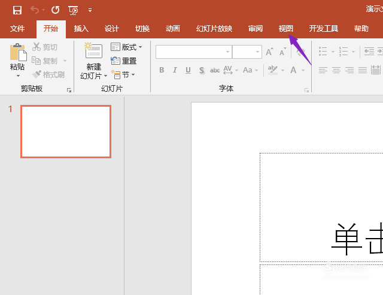Select the 开始 ribbon tab

pyautogui.click(x=51, y=29)
